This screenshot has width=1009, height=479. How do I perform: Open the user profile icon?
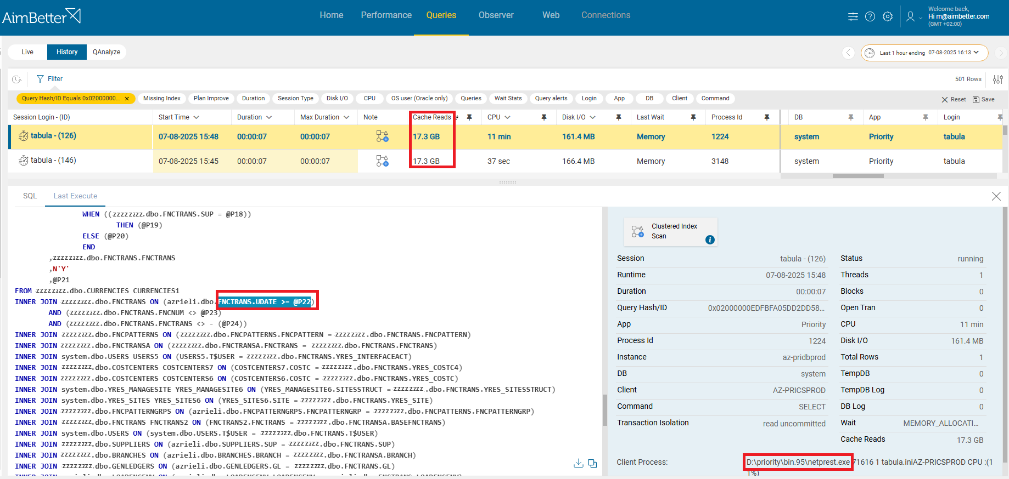910,16
